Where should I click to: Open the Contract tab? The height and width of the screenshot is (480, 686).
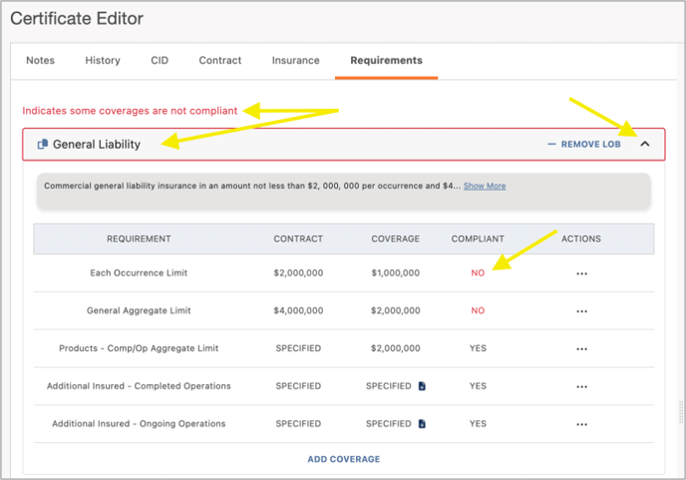220,61
